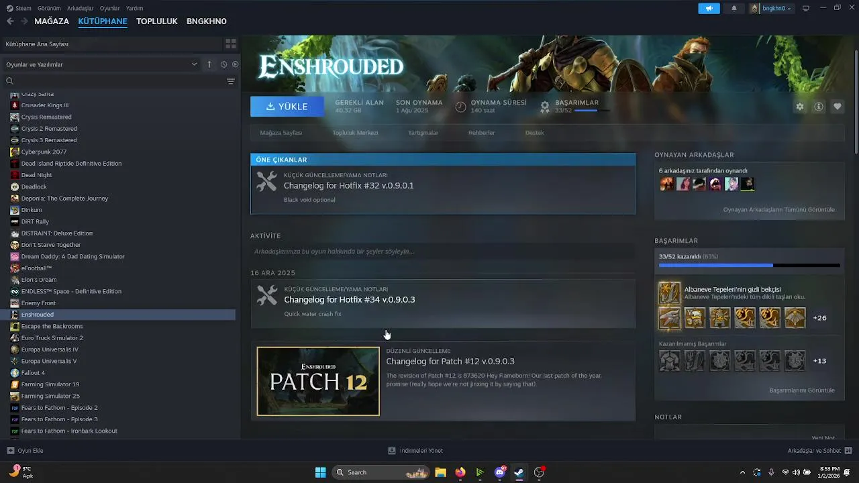Viewport: 859px width, 483px height.
Task: Show ready-to-play games icon
Action: (x=236, y=64)
